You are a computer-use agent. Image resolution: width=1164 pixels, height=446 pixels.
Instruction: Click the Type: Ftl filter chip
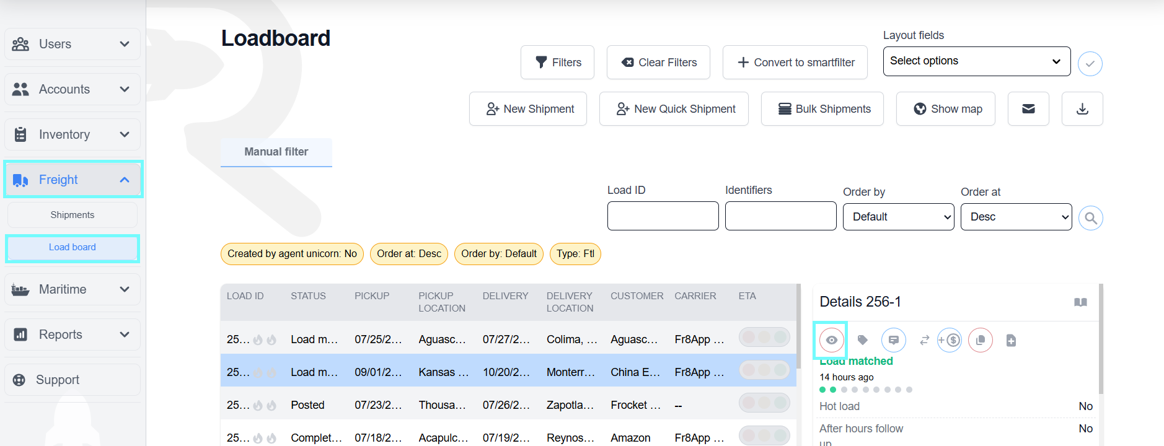[575, 254]
